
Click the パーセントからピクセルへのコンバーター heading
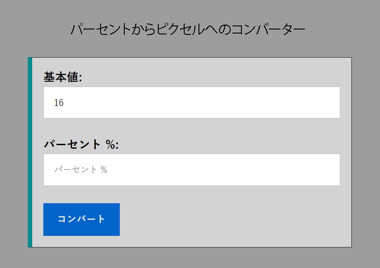click(x=188, y=29)
